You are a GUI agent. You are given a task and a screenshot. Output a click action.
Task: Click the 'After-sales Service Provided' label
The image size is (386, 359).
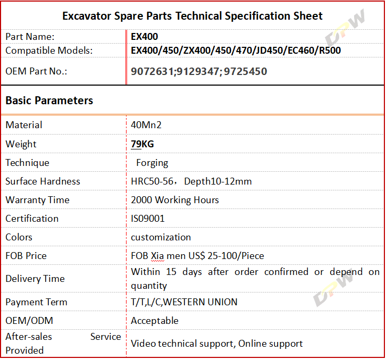(x=63, y=344)
